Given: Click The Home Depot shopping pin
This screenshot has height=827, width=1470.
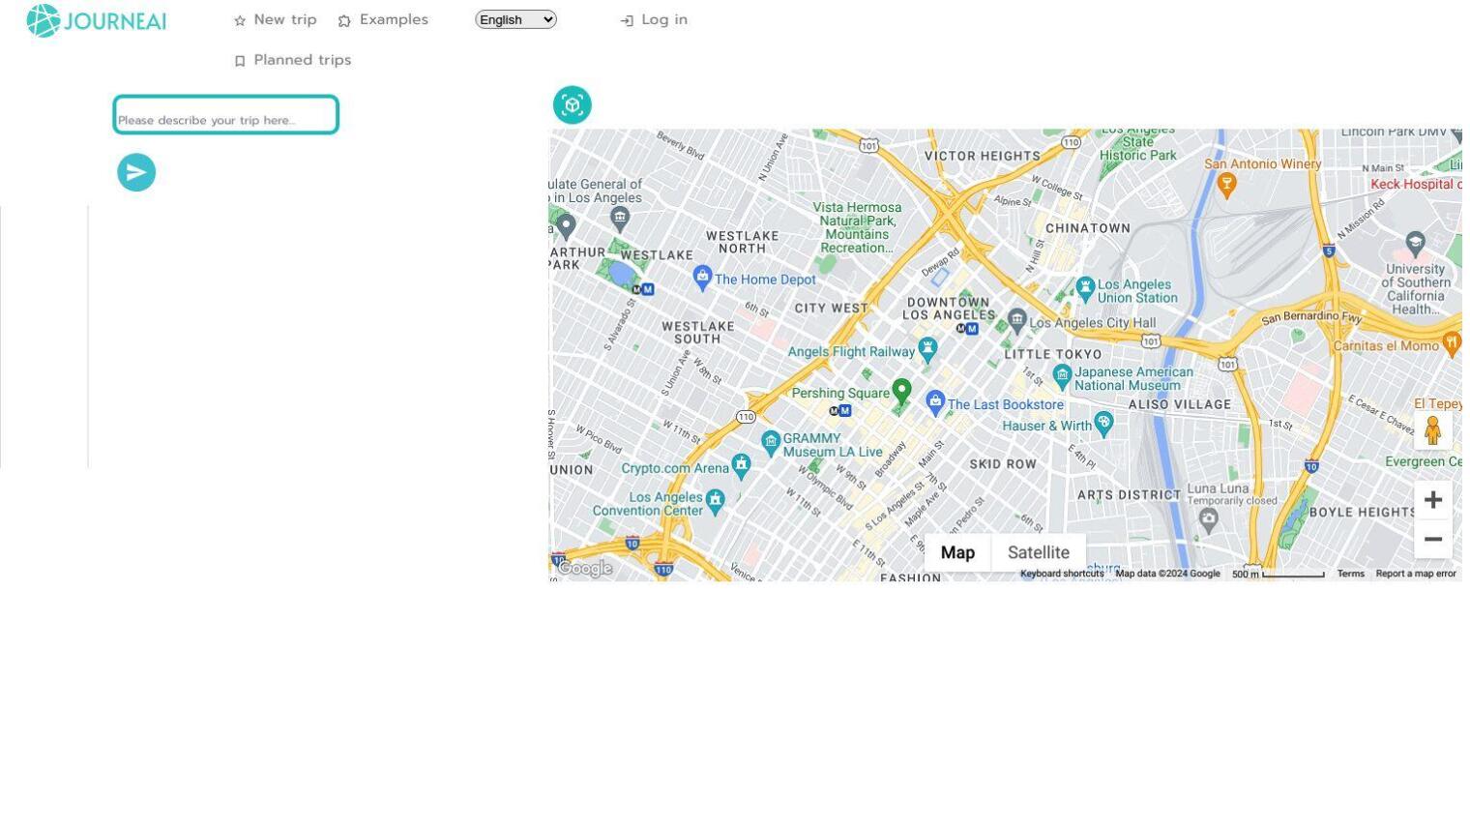Looking at the screenshot, I should [x=702, y=278].
